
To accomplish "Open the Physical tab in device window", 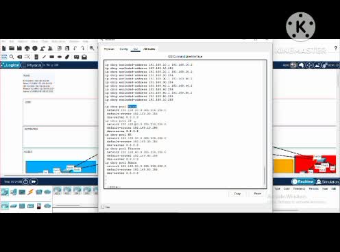I will coord(109,49).
